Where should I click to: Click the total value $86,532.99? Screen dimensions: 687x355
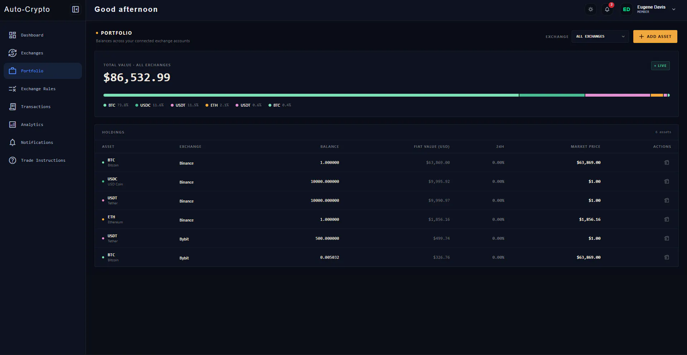[137, 77]
